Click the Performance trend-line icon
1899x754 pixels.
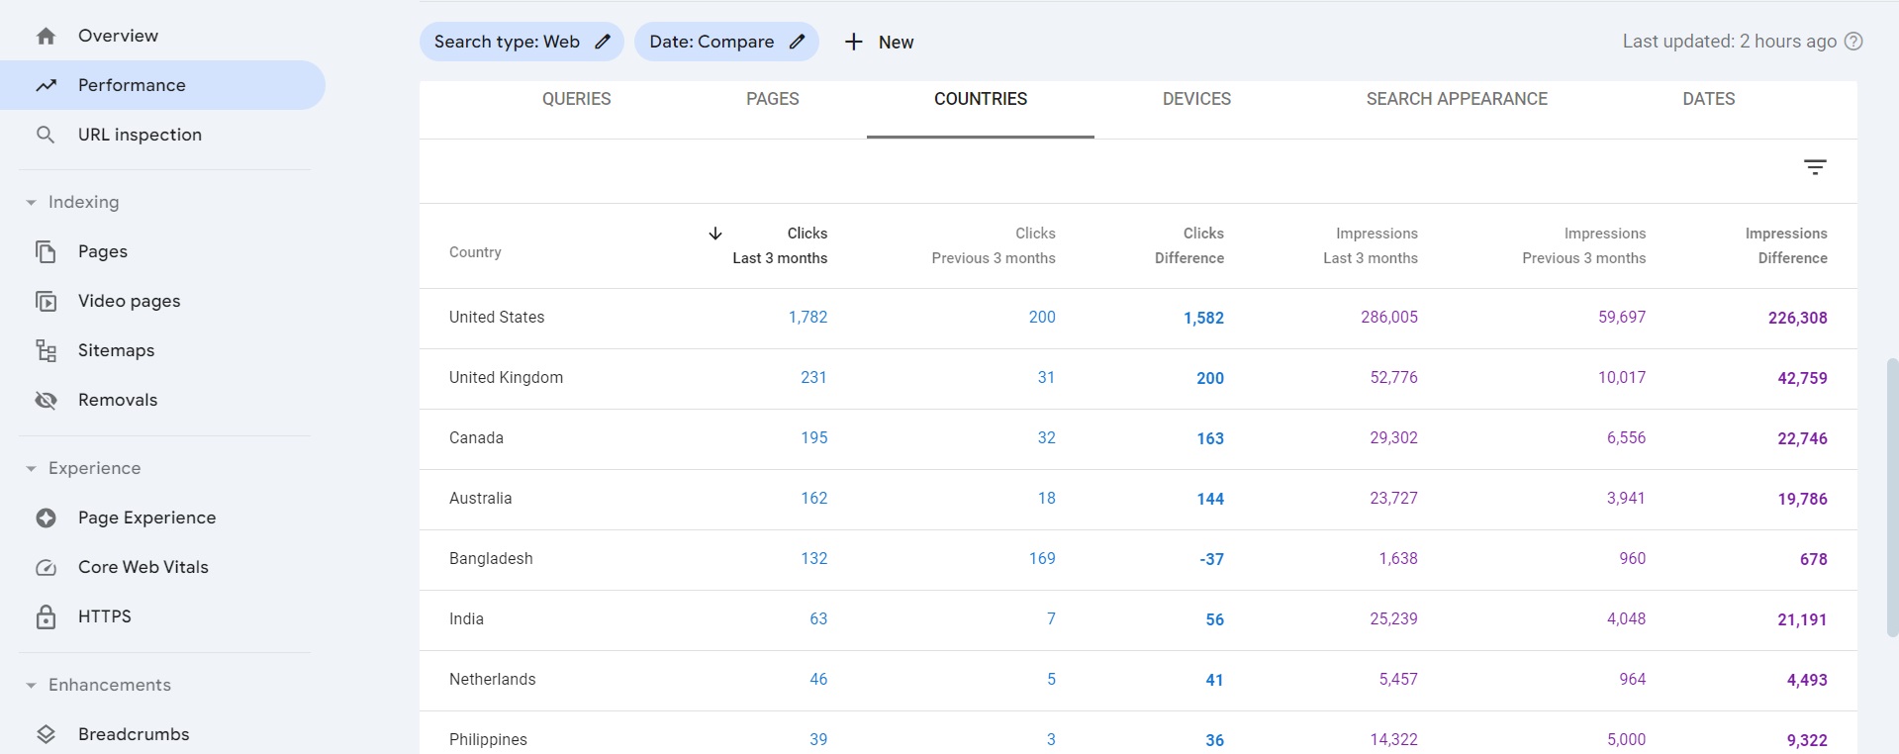pos(46,85)
